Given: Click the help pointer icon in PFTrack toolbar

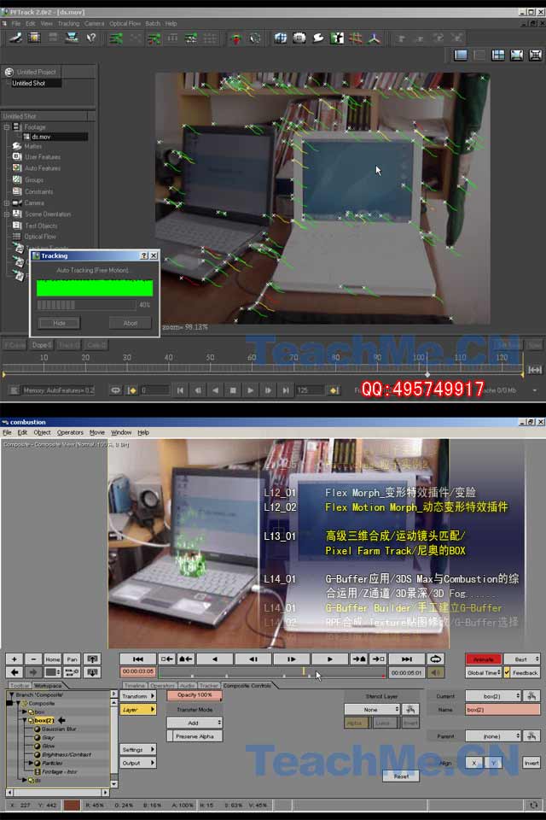Looking at the screenshot, I should (x=91, y=38).
